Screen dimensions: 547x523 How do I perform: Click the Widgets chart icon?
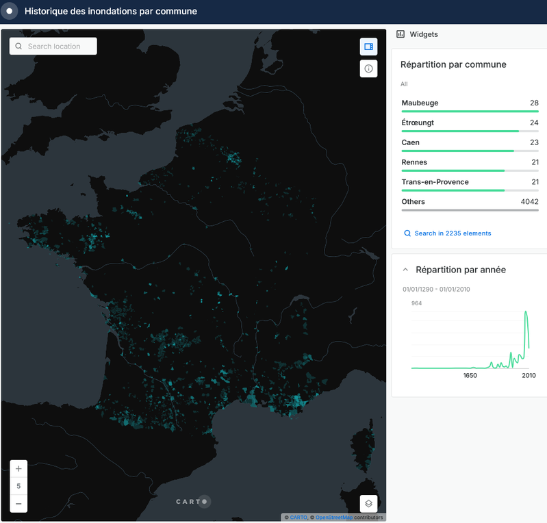[x=400, y=34]
